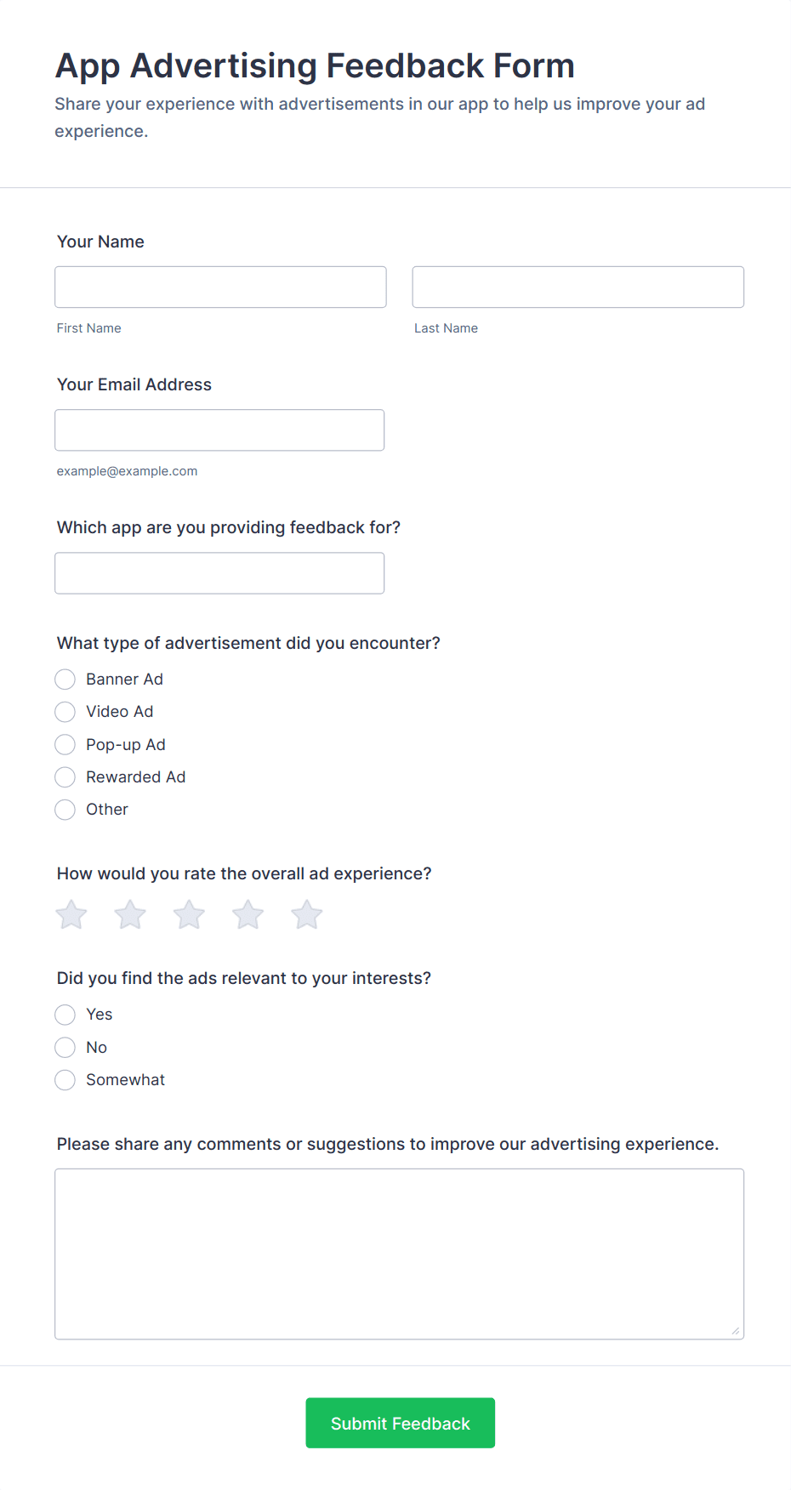Viewport: 791px width, 1490px height.
Task: Give the maximum five-star rating
Action: pyautogui.click(x=305, y=914)
